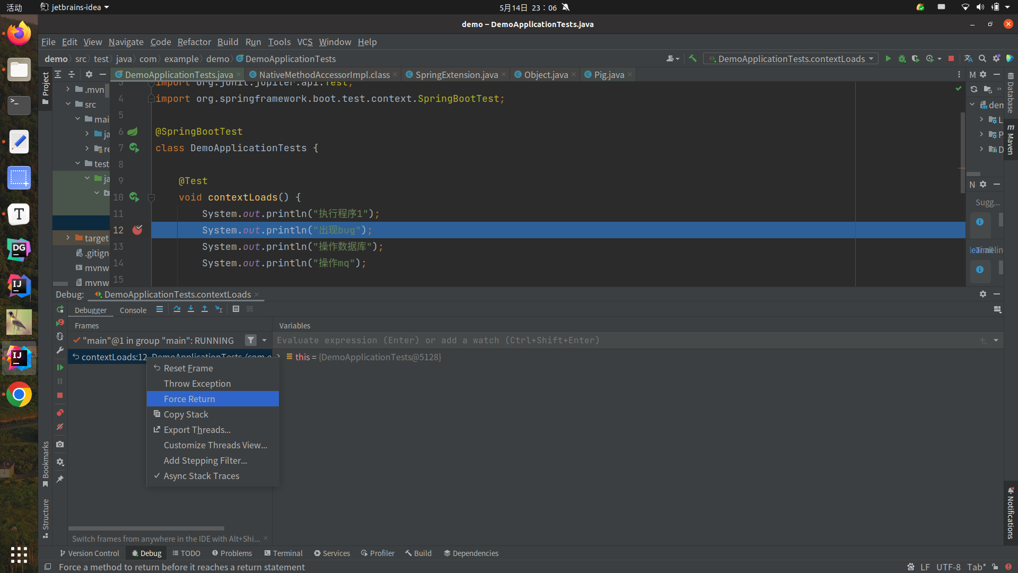Open the Terminal tool window button

click(x=283, y=553)
